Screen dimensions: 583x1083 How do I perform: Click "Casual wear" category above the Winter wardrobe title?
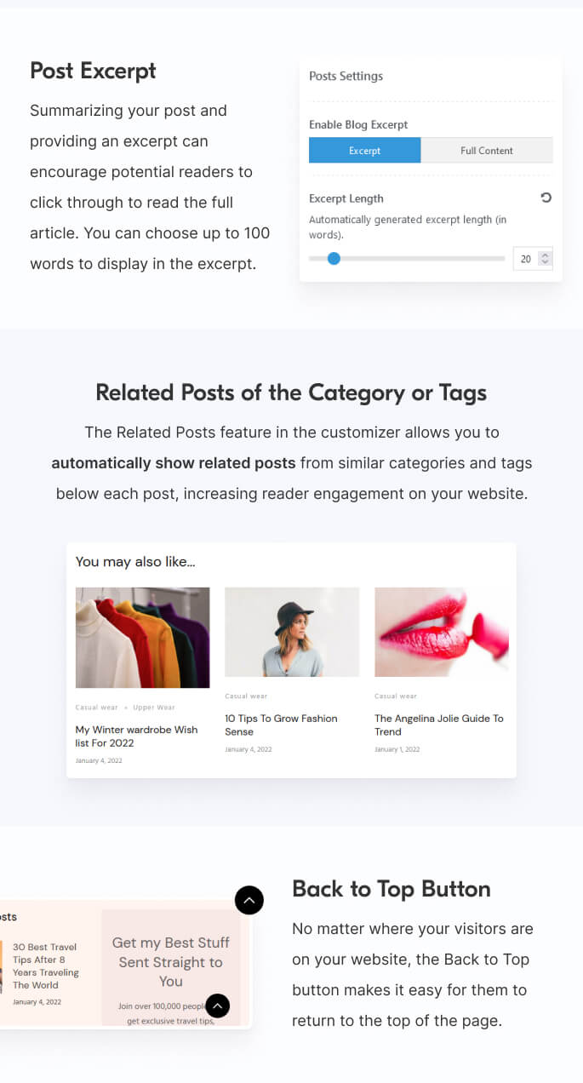point(96,708)
